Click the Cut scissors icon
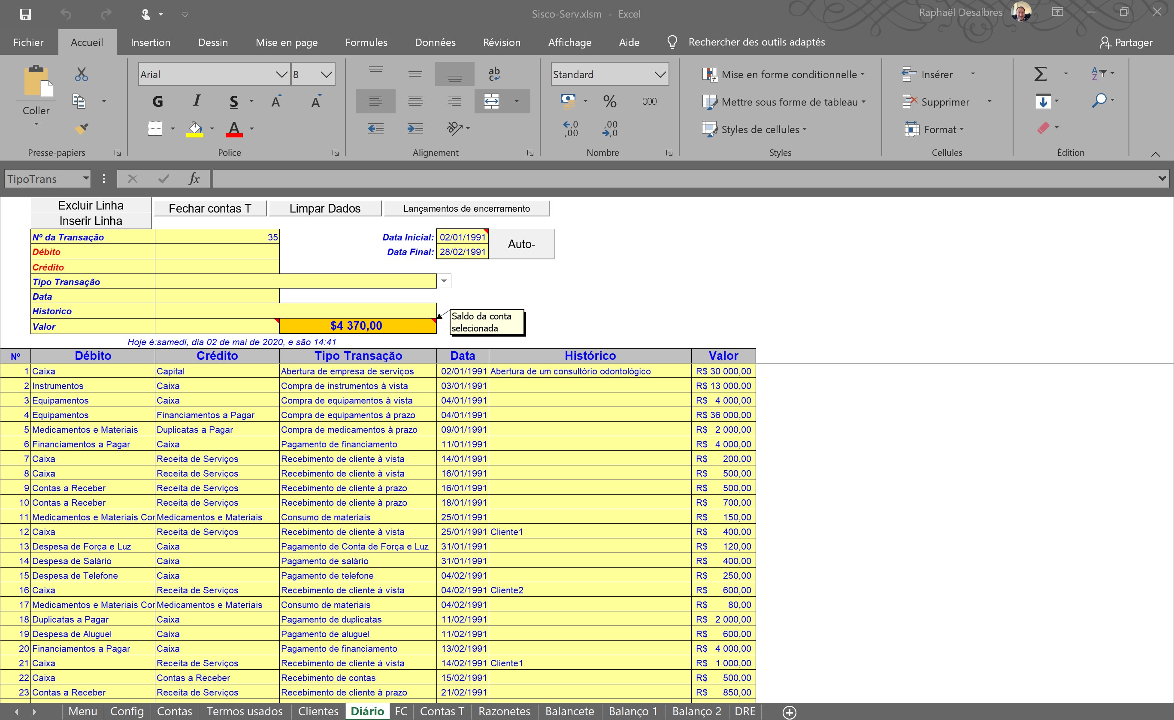 click(82, 74)
